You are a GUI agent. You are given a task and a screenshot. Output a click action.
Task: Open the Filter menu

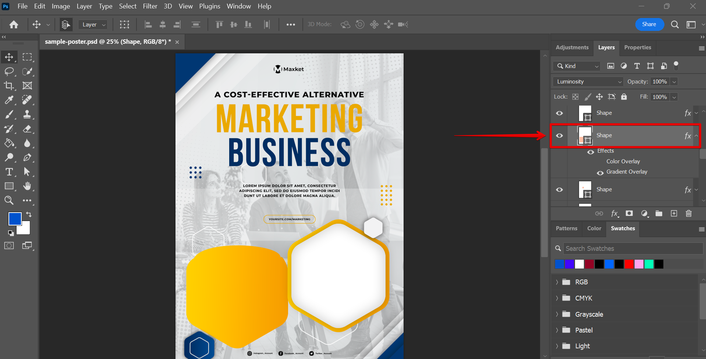click(x=150, y=6)
